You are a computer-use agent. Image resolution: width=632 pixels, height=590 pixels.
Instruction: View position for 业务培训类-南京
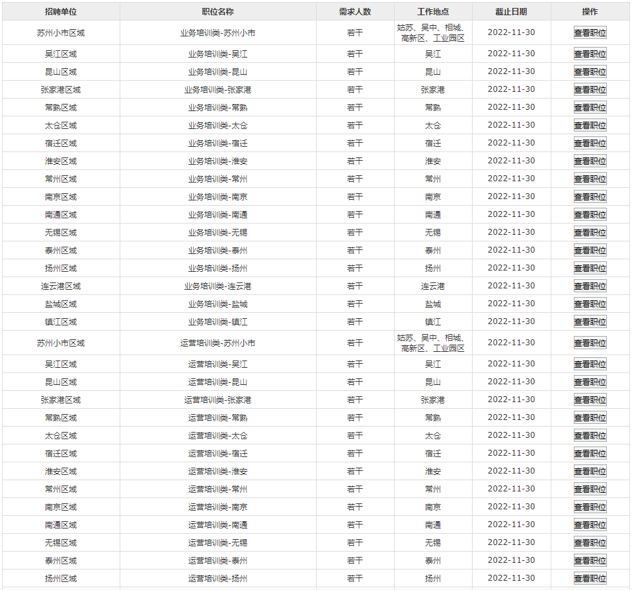590,197
